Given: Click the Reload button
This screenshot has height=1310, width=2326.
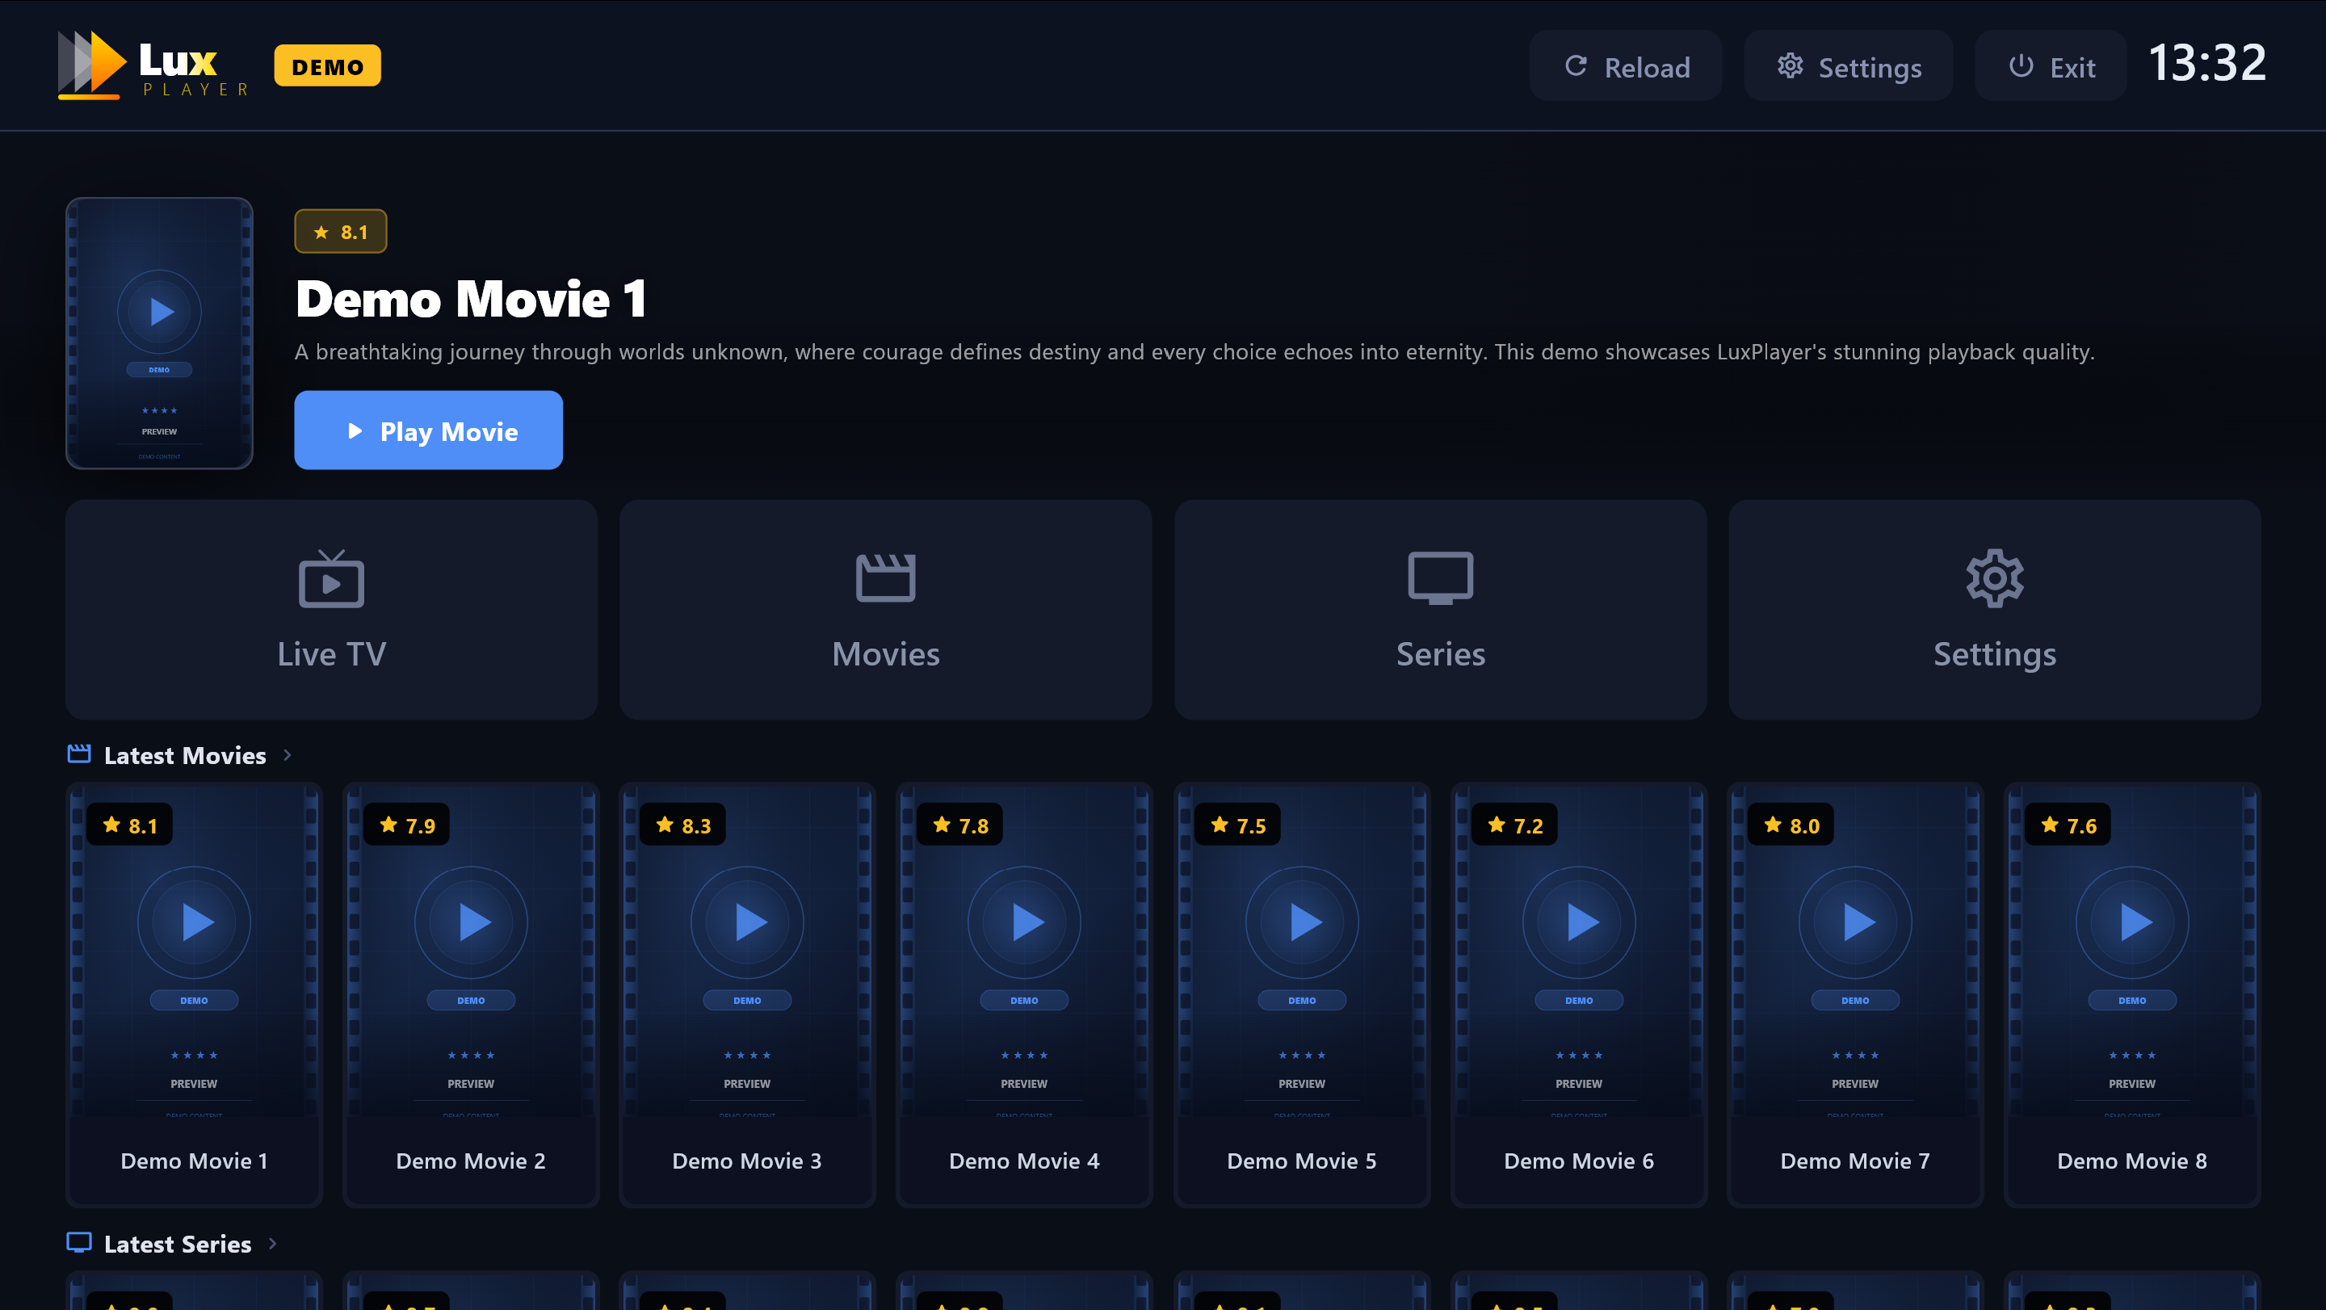Looking at the screenshot, I should (1625, 66).
